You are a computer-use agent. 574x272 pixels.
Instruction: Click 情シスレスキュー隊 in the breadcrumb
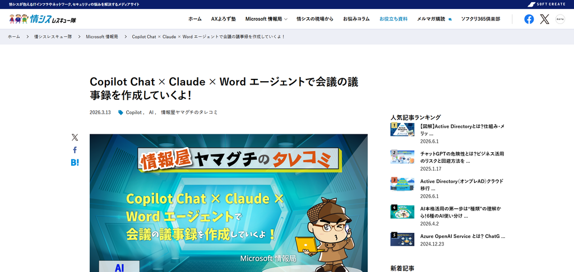[x=53, y=37]
